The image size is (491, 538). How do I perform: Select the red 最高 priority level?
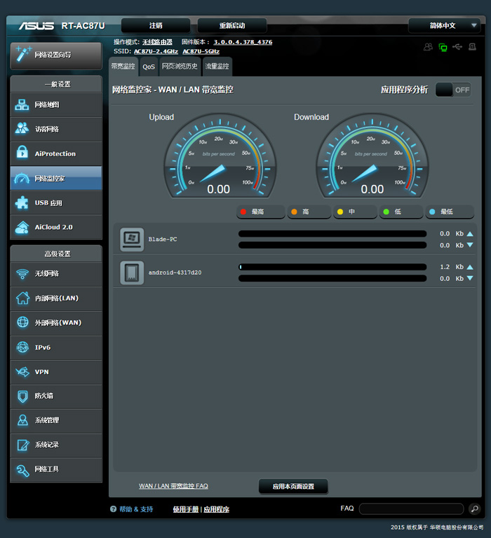click(261, 212)
